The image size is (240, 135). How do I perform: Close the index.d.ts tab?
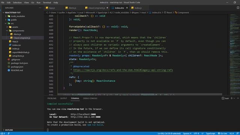coord(127,8)
